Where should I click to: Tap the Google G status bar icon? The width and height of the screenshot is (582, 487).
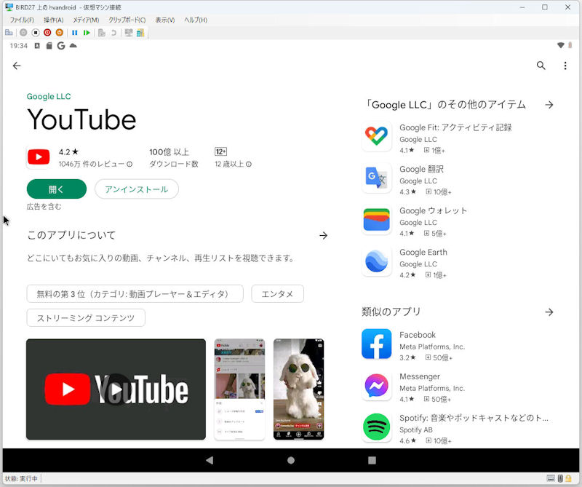point(61,46)
